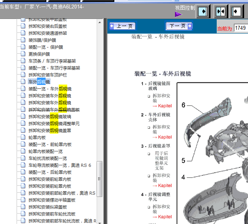Viewport: 248px width, 224px height.
Task: Click the view control split-panels center button
Action: [221, 11]
